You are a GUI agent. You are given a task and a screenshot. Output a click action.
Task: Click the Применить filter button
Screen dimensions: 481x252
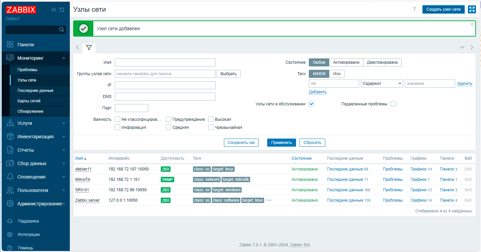tap(281, 143)
